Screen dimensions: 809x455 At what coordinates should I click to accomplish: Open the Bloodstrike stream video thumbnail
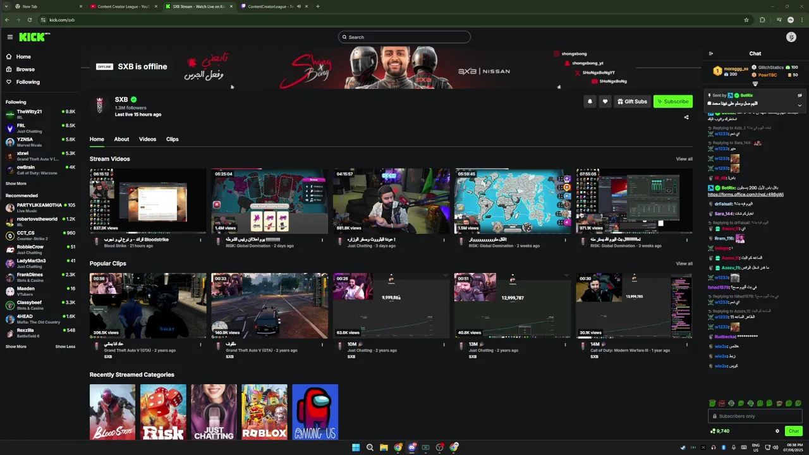coord(148,201)
